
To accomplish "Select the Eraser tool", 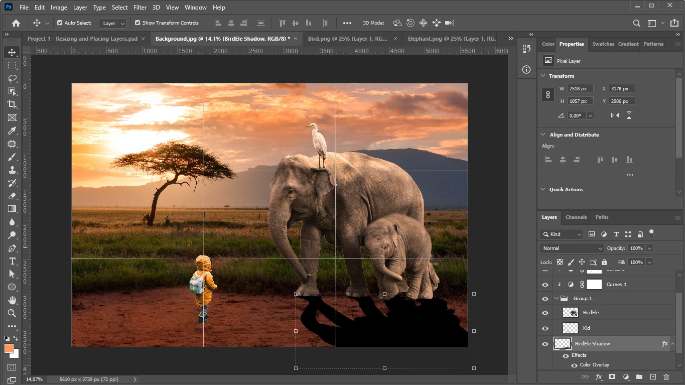I will [x=12, y=196].
